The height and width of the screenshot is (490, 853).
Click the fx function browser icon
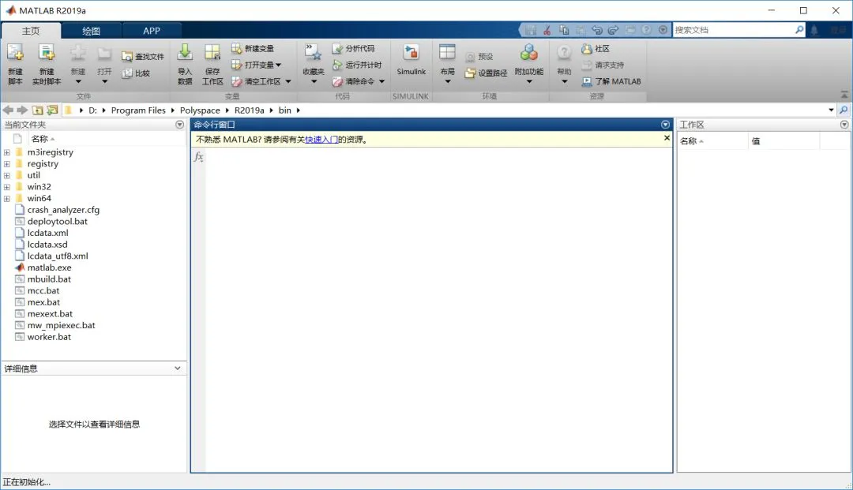tap(198, 157)
